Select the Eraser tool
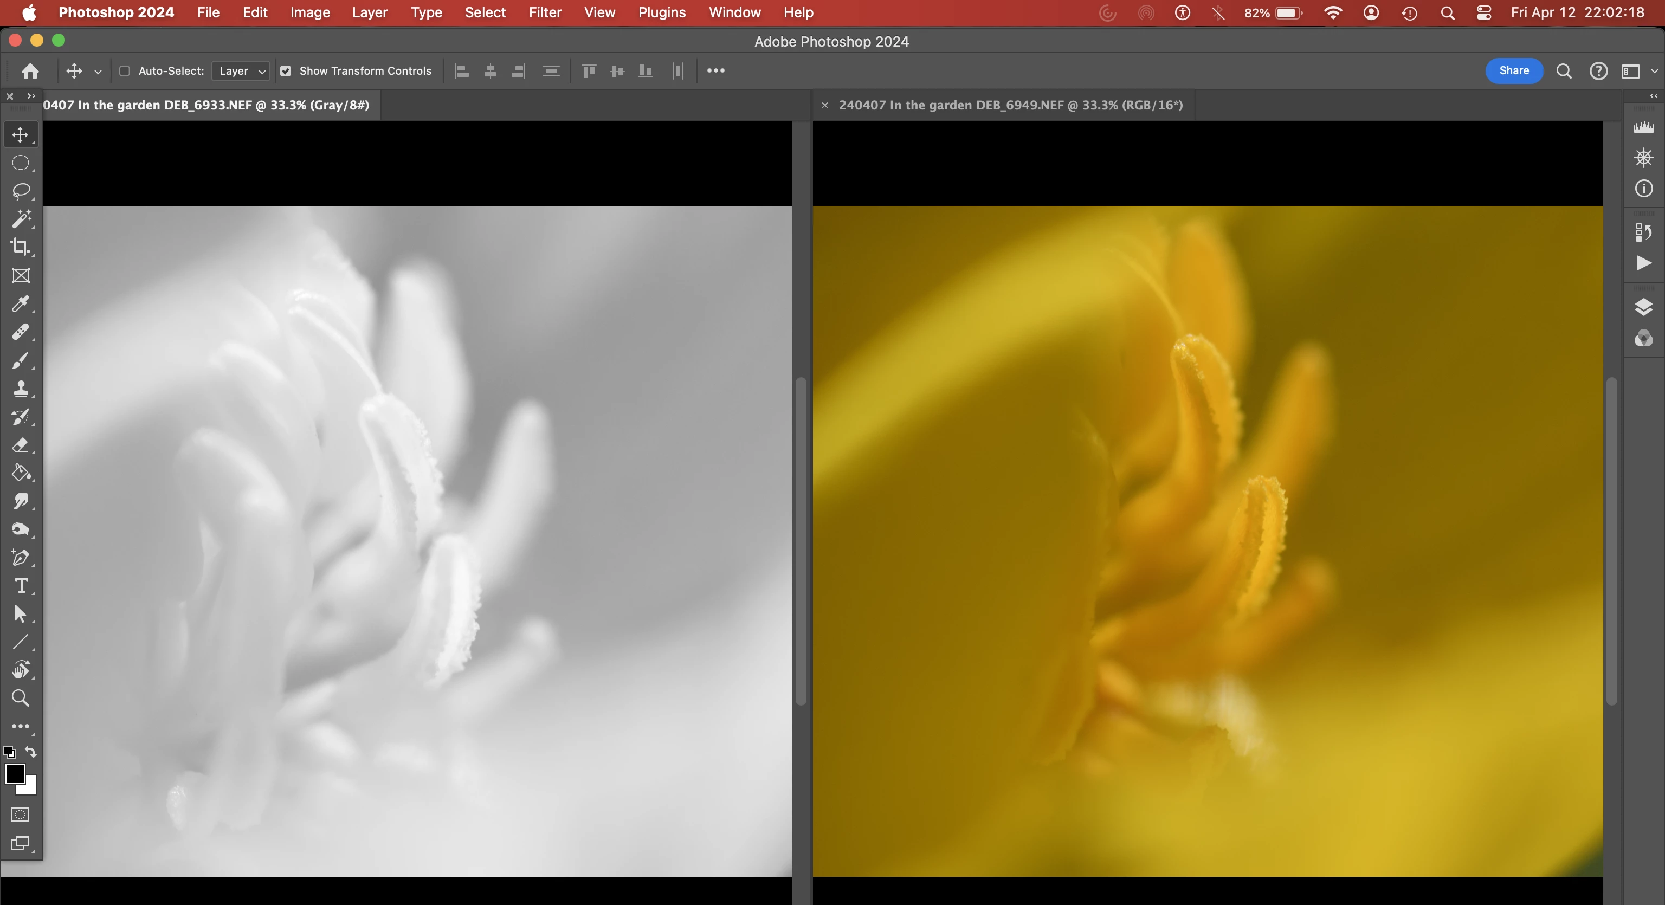This screenshot has width=1665, height=905. pos(20,445)
